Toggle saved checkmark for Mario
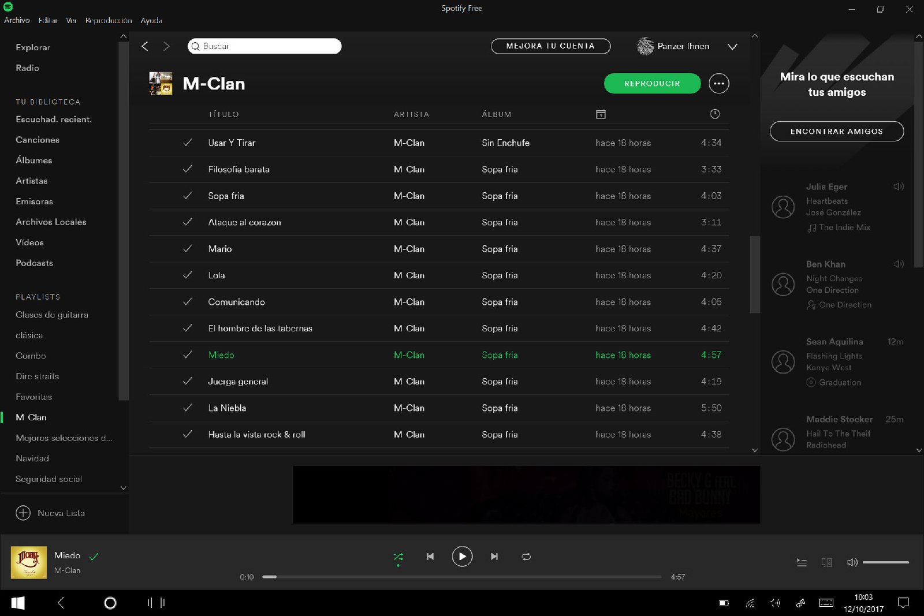This screenshot has width=924, height=616. tap(188, 249)
